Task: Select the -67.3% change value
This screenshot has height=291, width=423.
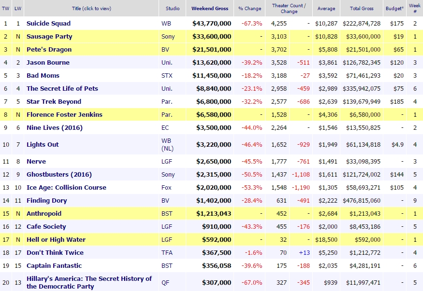Action: click(252, 24)
